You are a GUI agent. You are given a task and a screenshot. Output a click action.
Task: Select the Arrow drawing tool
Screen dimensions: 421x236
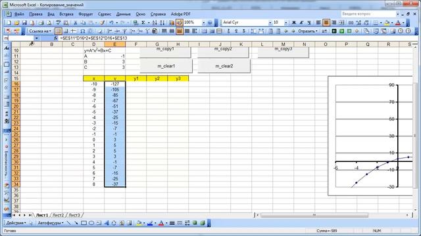coord(76,223)
